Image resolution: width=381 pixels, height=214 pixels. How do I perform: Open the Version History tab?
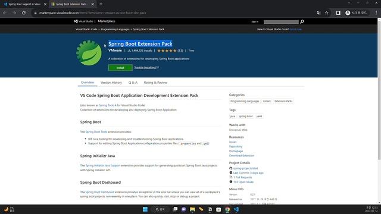111,83
